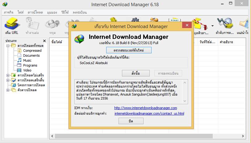251x143 pixels.
Task: Sort by คำอธิบาย column header
Action: point(232,42)
